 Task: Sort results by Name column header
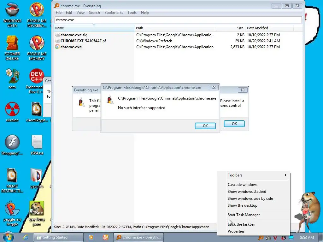coord(94,28)
